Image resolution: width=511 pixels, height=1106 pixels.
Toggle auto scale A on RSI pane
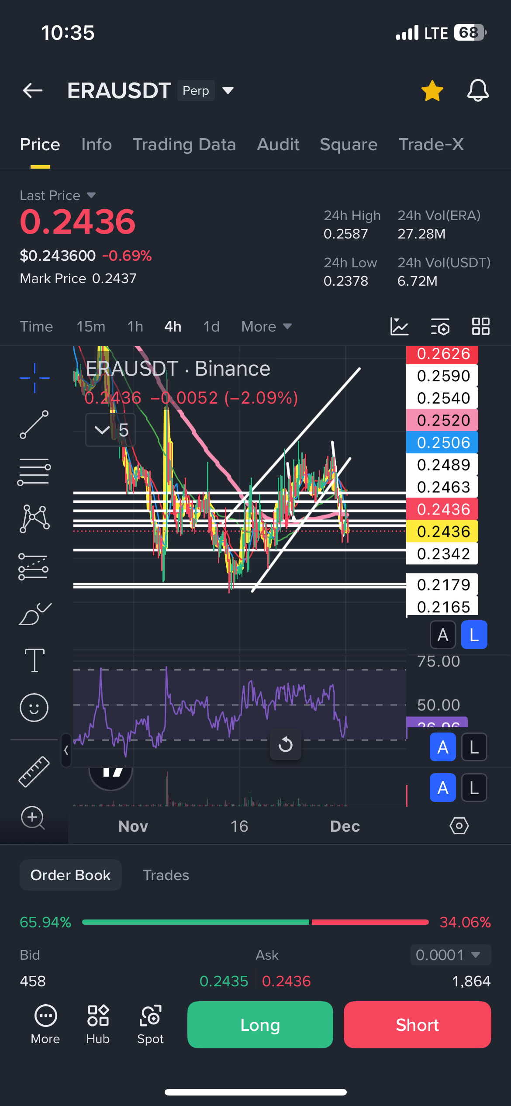pyautogui.click(x=443, y=747)
